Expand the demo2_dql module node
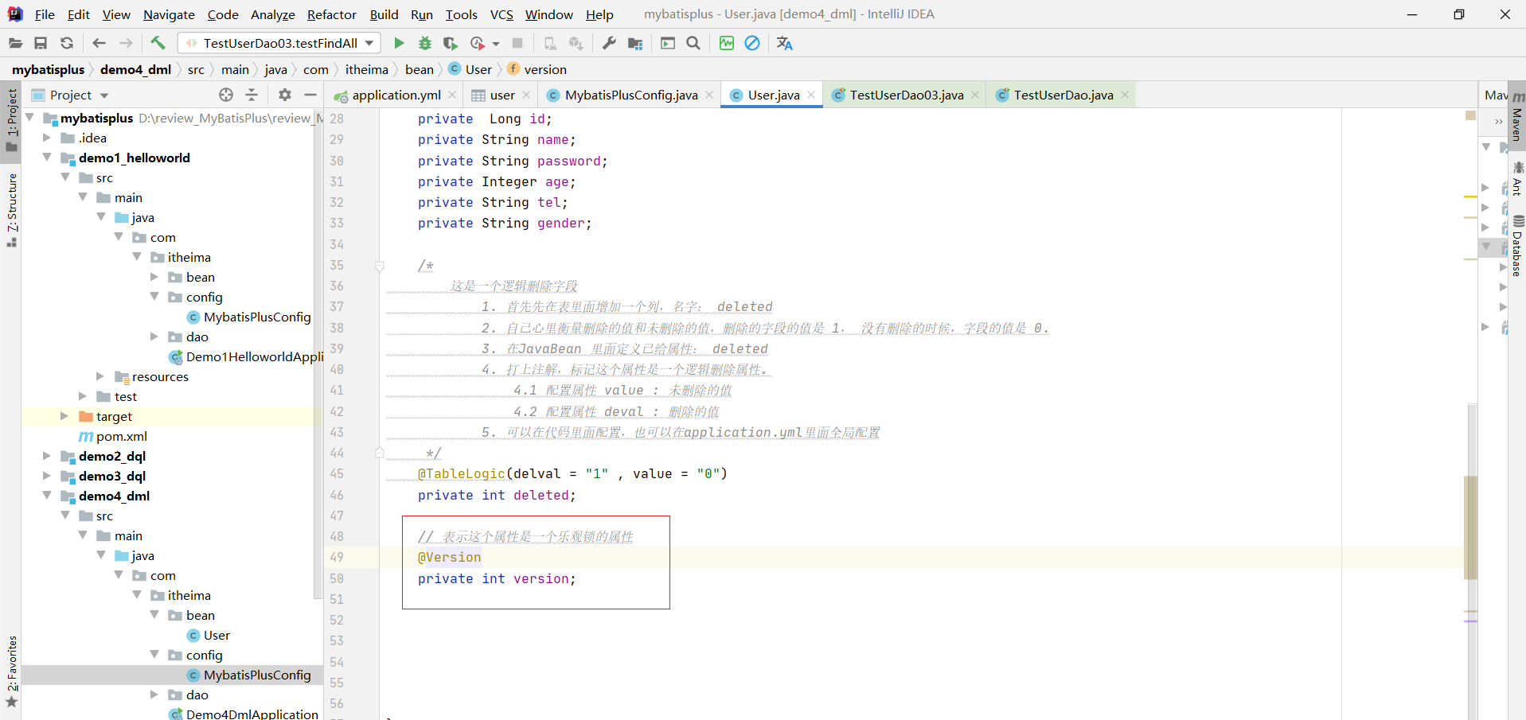The image size is (1526, 720). 47,456
